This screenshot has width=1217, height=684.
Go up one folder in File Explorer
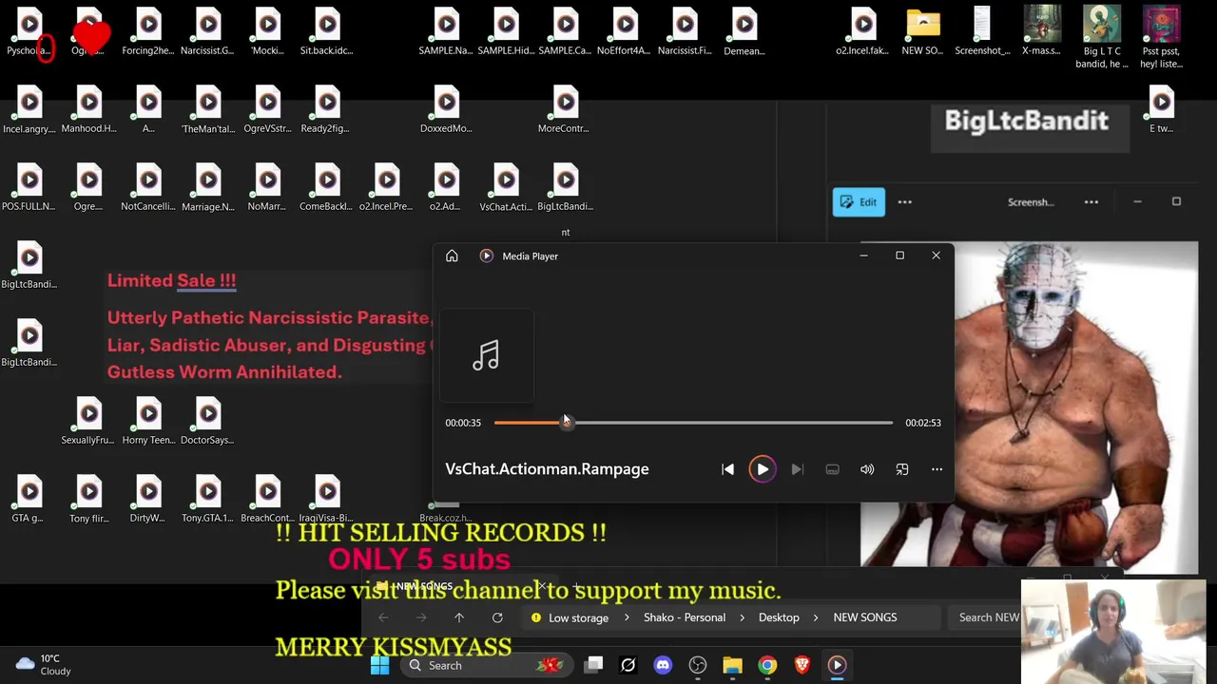point(459,617)
